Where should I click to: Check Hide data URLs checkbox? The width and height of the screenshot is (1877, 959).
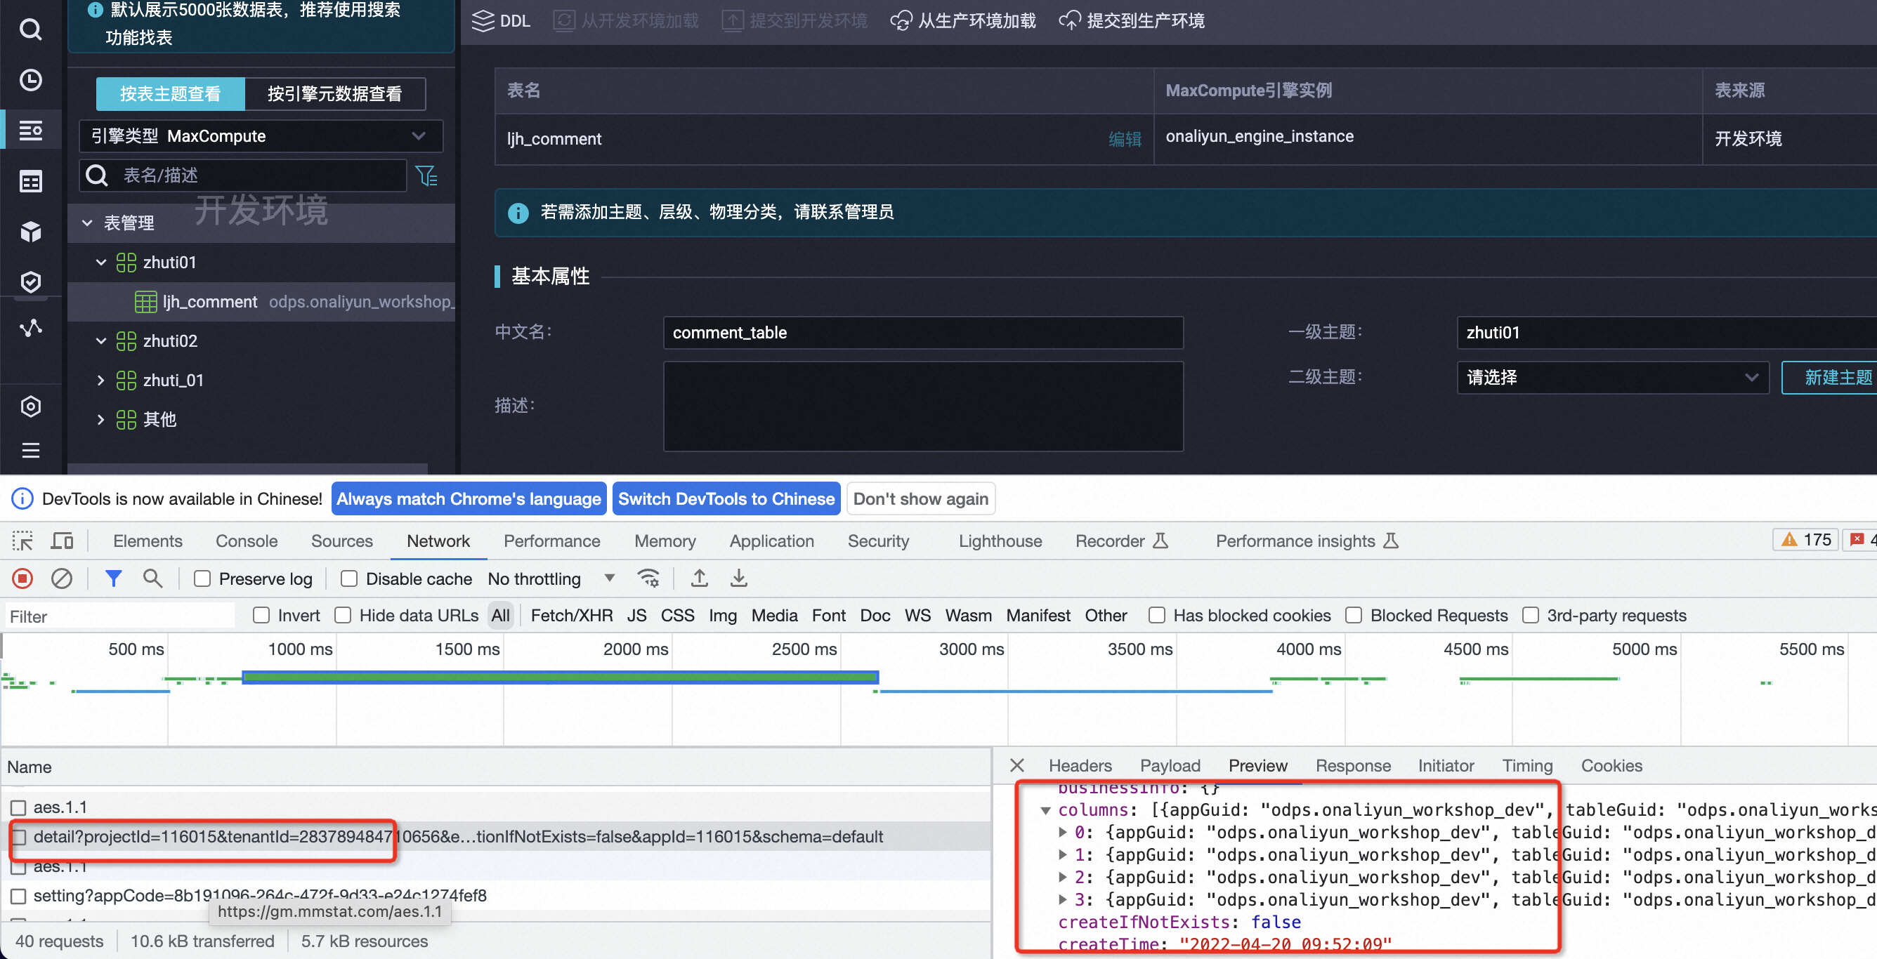click(x=343, y=615)
